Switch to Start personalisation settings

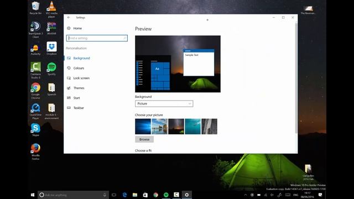(x=74, y=98)
